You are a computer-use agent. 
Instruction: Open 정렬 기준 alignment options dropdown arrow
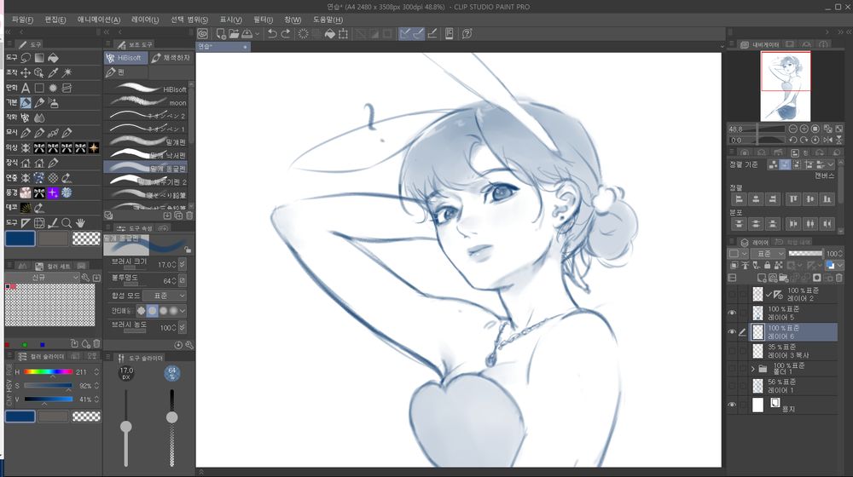pyautogui.click(x=831, y=164)
